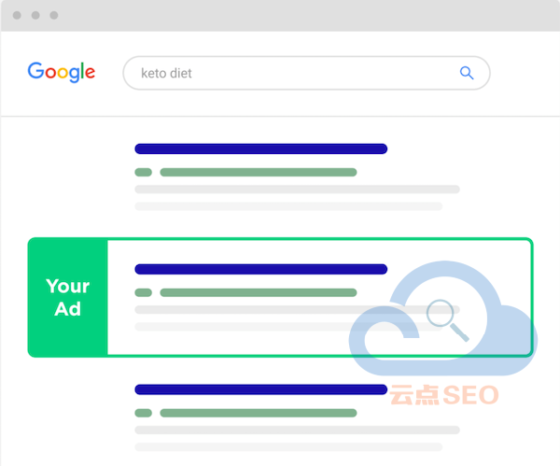Click the Google logo
The height and width of the screenshot is (466, 560).
click(62, 72)
